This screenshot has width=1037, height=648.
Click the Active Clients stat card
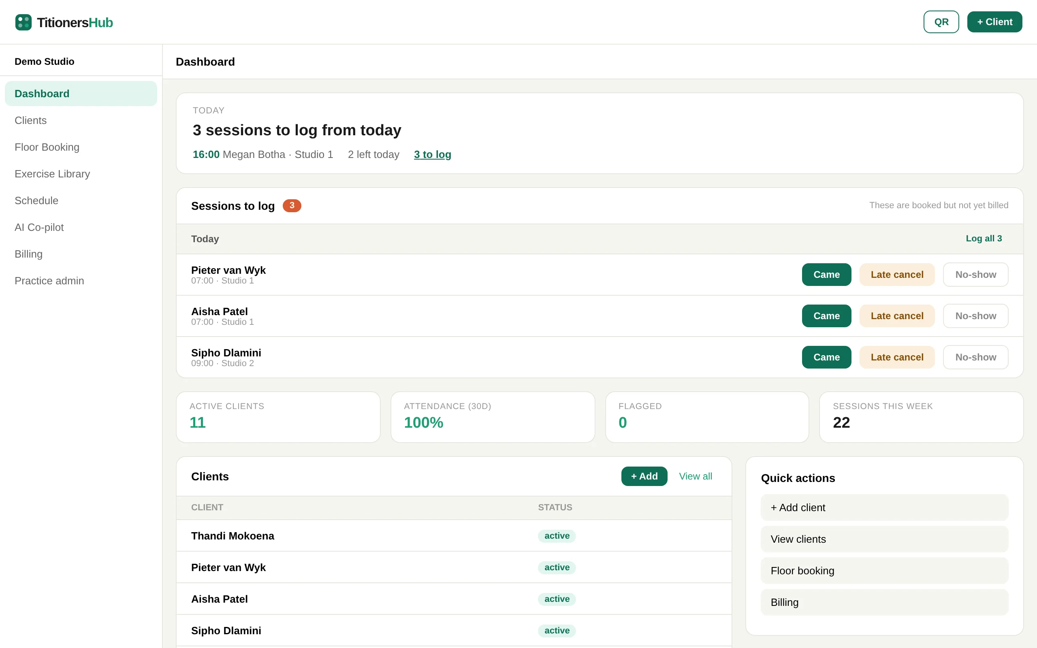[278, 417]
